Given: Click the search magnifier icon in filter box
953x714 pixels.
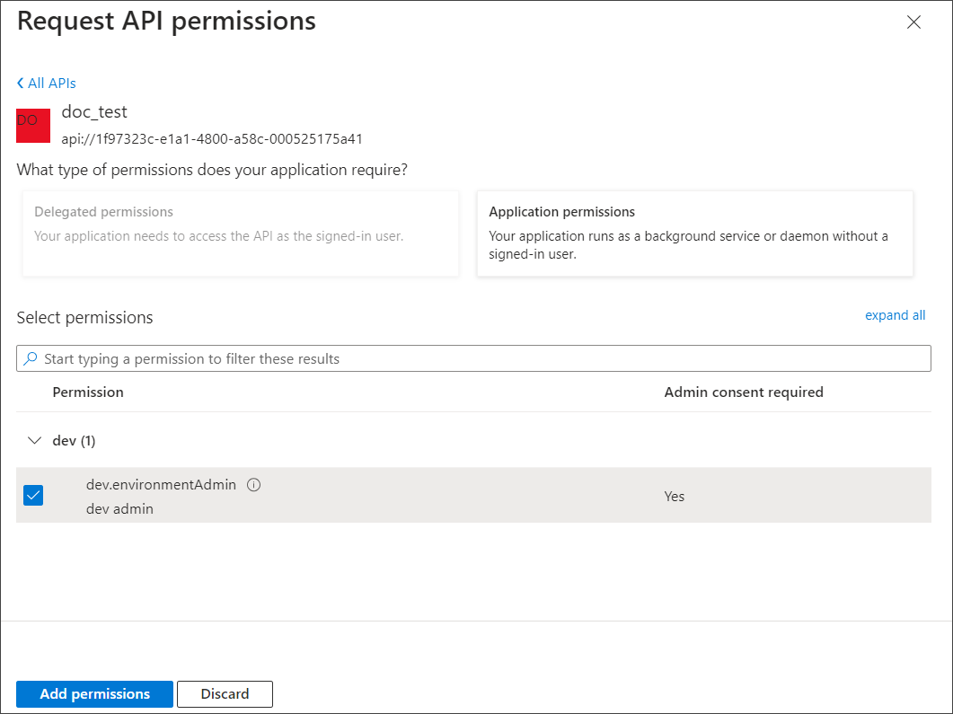Looking at the screenshot, I should 30,357.
